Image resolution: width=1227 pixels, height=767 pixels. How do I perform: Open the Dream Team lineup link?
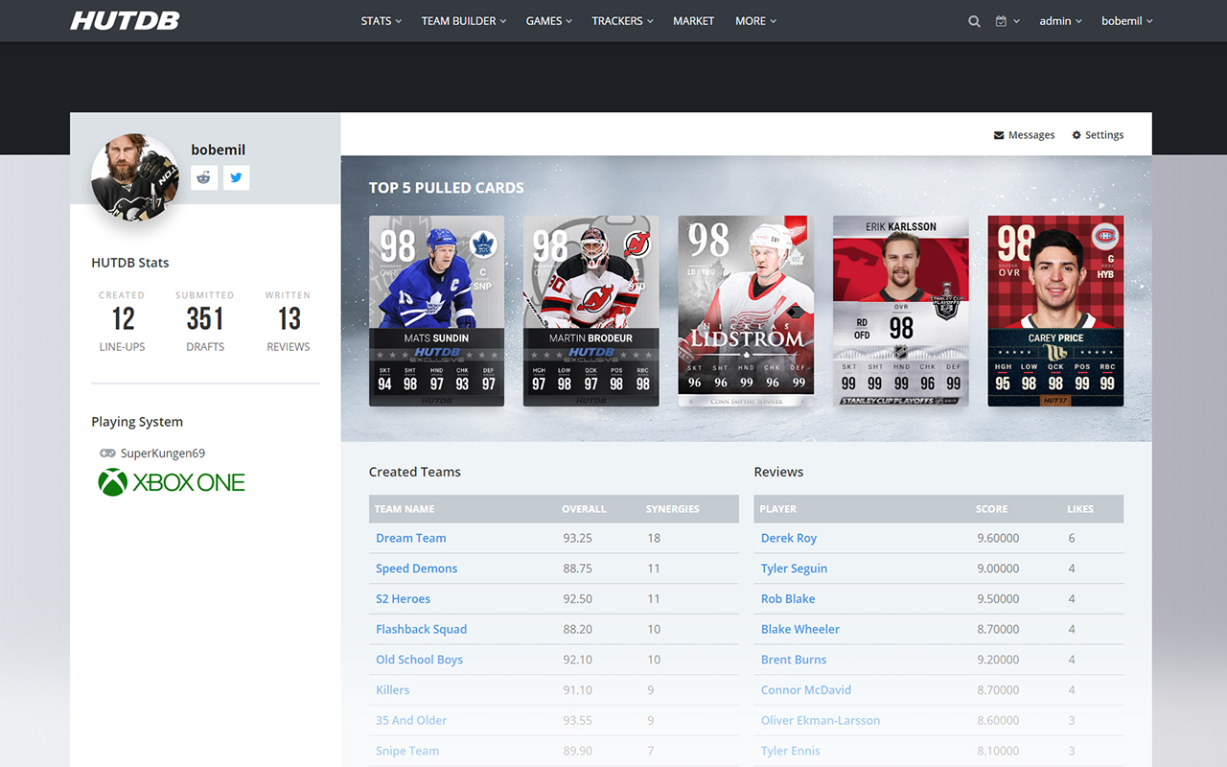(x=410, y=538)
